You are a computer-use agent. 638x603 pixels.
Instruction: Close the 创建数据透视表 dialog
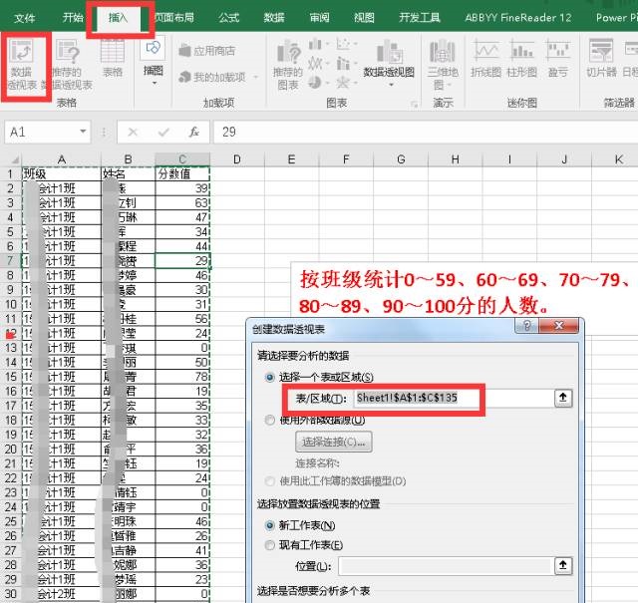click(559, 326)
